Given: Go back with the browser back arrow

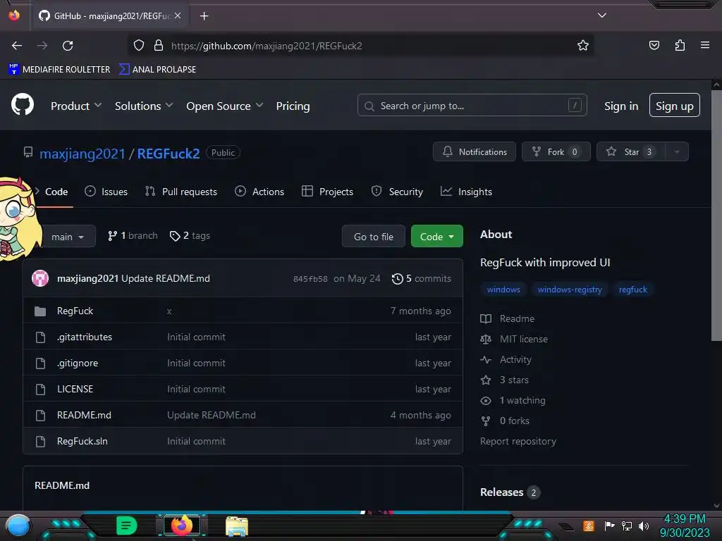Looking at the screenshot, I should [17, 46].
